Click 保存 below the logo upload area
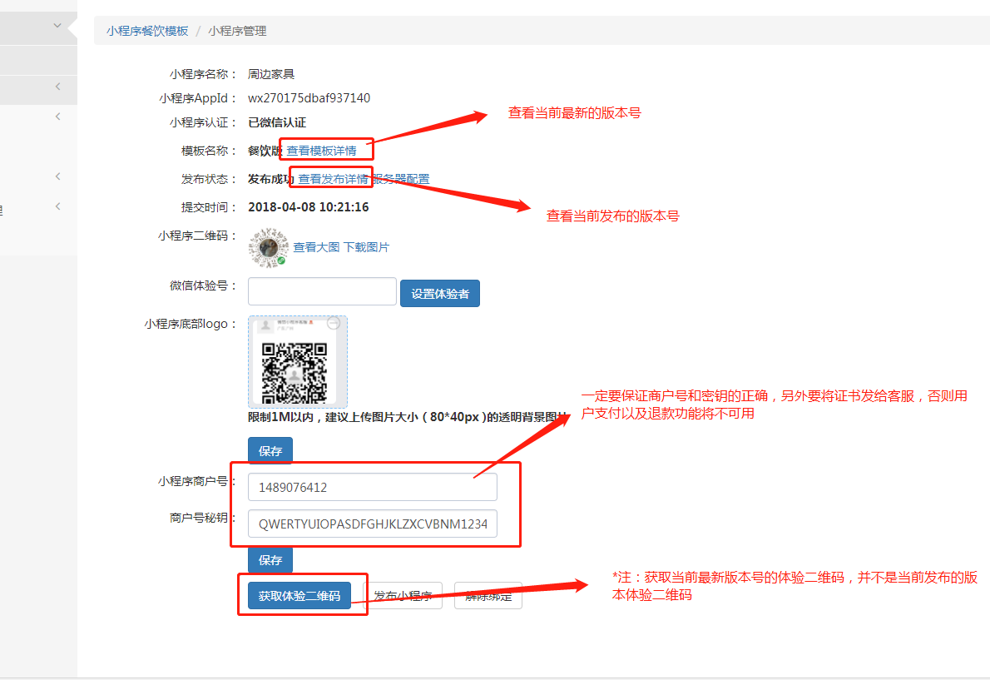Image resolution: width=990 pixels, height=680 pixels. (270, 450)
